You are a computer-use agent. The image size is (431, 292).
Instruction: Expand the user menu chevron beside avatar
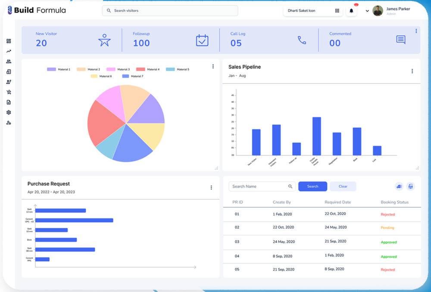(x=367, y=11)
